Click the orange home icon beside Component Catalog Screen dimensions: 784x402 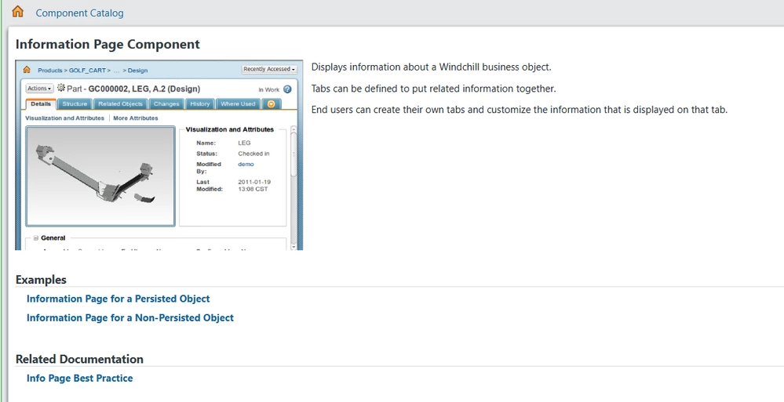(17, 12)
